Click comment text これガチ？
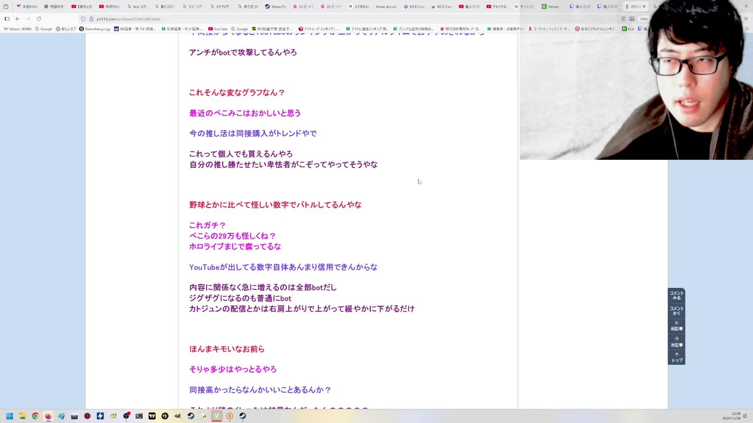This screenshot has height=423, width=753. (x=208, y=225)
